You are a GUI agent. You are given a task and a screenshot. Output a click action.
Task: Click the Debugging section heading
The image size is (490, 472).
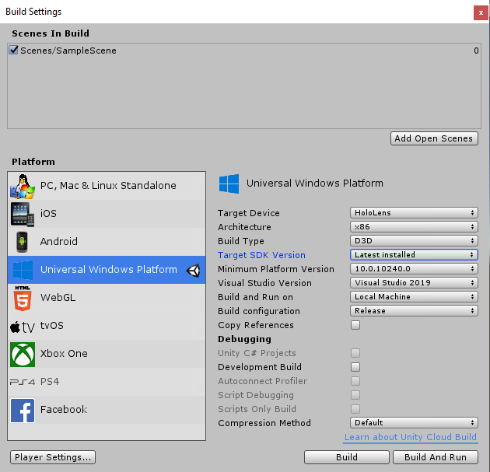click(245, 339)
